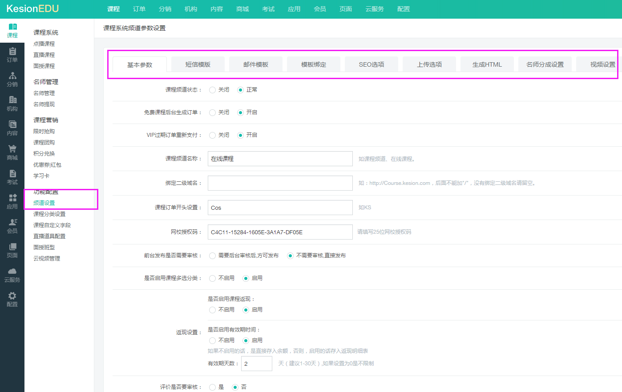The width and height of the screenshot is (622, 392).
Task: Open the 课程分类设置 sidebar link
Action: pyautogui.click(x=49, y=214)
